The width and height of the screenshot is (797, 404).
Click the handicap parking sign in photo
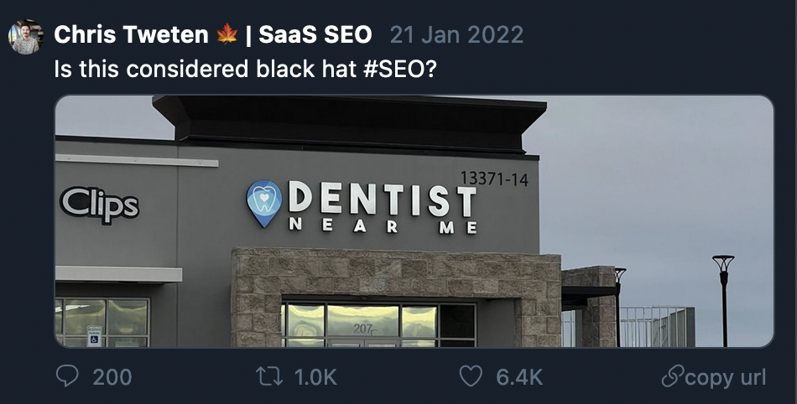coord(94,335)
